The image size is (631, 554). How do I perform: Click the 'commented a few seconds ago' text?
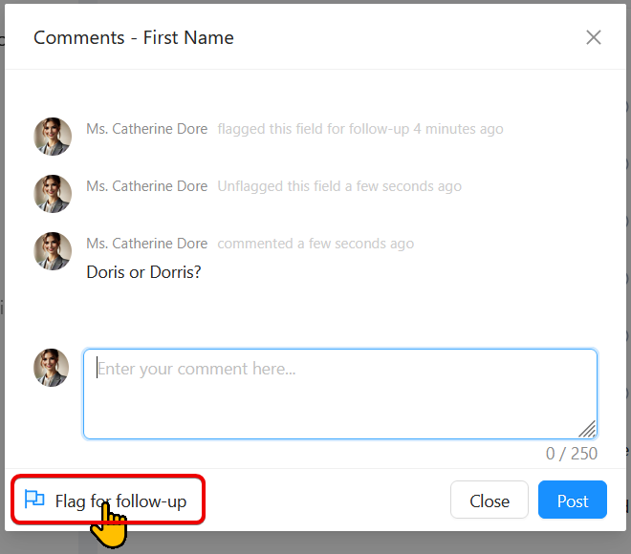click(315, 244)
